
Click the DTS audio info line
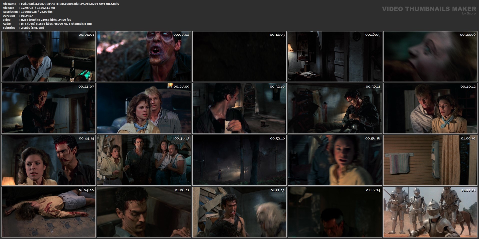(x=56, y=24)
